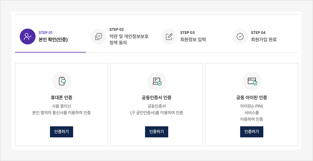
Task: Click the STEP 04 completion badge icon
Action: point(240,36)
